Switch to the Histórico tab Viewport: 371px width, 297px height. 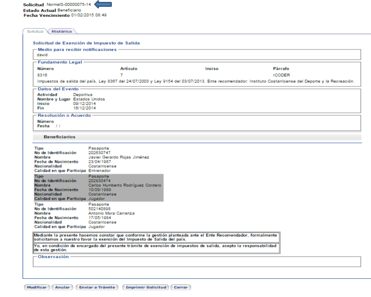62,32
